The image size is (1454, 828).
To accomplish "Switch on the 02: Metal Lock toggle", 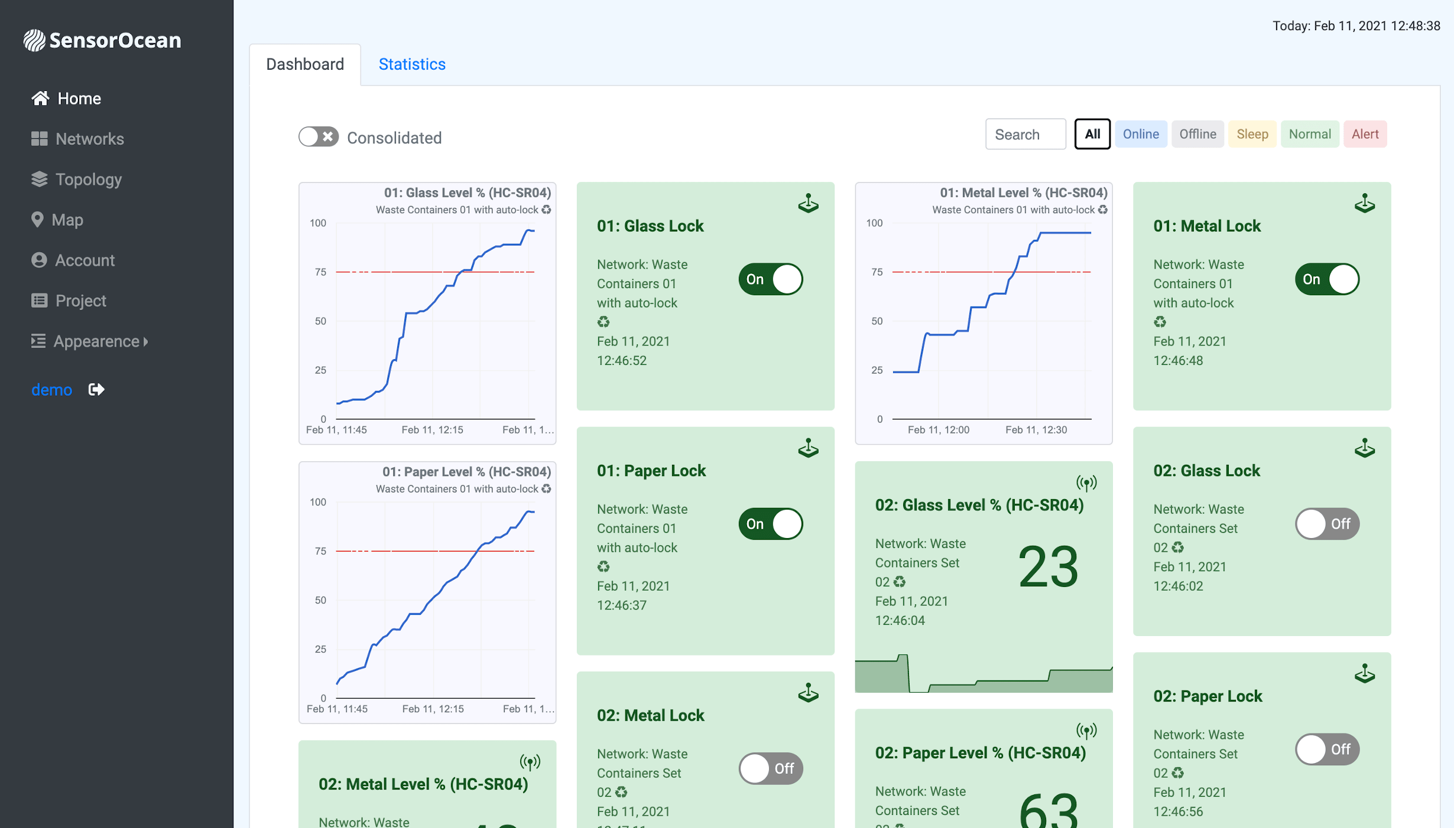I will coord(770,768).
